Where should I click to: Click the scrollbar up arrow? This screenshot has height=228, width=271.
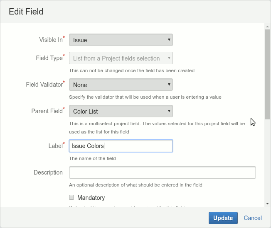tap(267, 27)
